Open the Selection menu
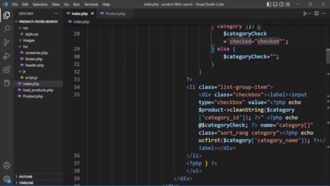 tap(40, 4)
